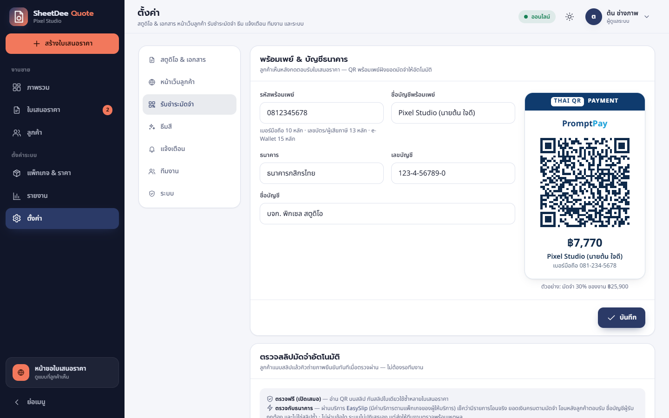Image resolution: width=669 pixels, height=418 pixels.
Task: Open รายงาน chart icon in sidebar
Action: (17, 196)
